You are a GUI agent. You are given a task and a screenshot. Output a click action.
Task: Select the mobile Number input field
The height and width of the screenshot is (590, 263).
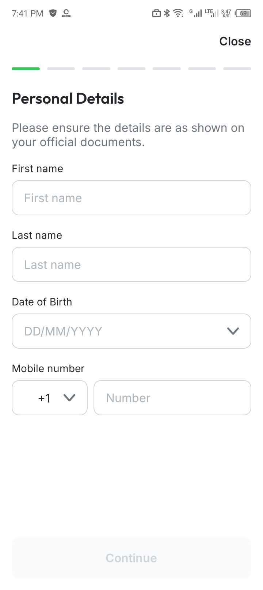pyautogui.click(x=172, y=398)
